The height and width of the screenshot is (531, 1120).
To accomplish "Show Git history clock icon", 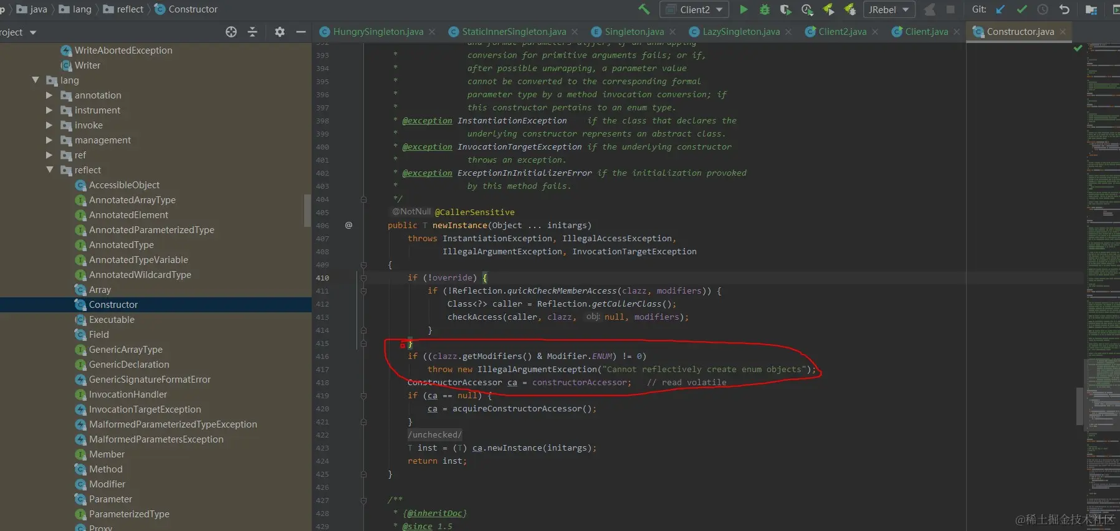I will [1043, 9].
